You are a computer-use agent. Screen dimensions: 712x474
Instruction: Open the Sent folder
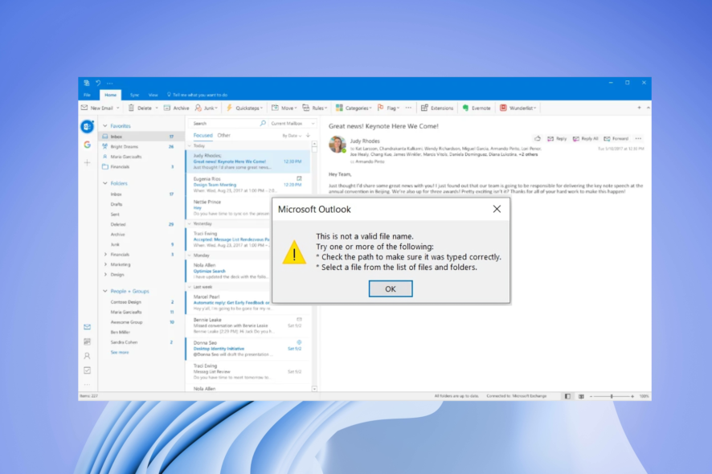click(115, 215)
